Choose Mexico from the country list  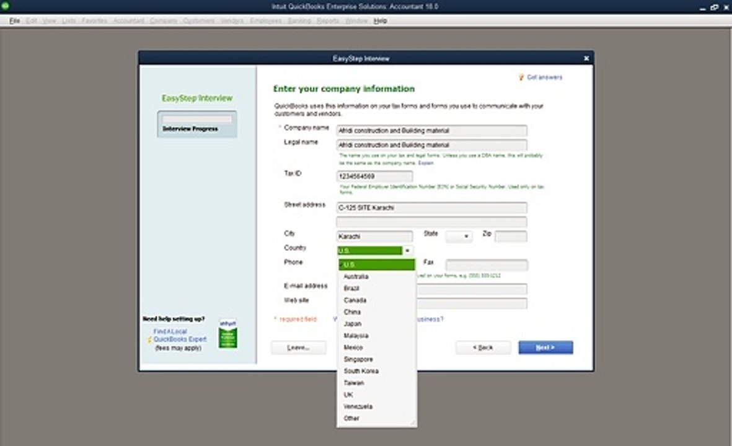click(x=376, y=348)
